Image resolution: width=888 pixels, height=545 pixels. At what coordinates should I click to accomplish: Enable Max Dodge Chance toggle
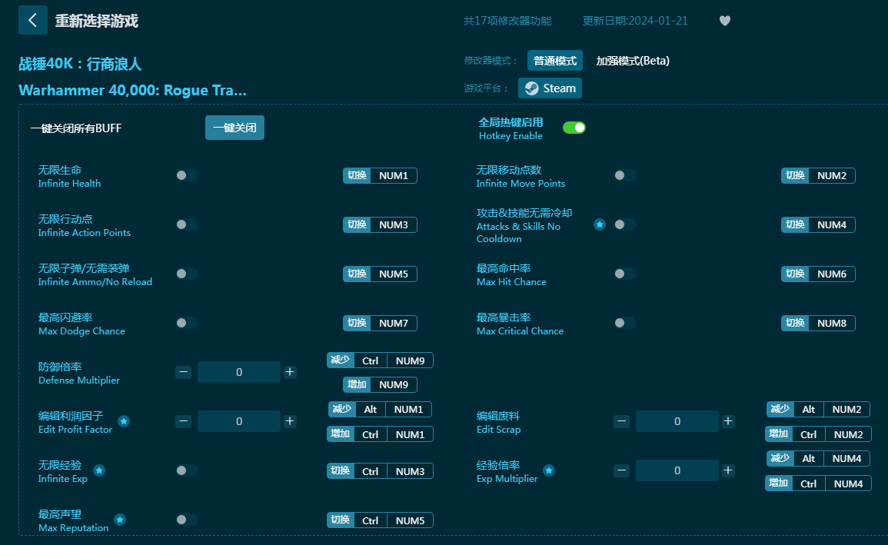tap(186, 323)
